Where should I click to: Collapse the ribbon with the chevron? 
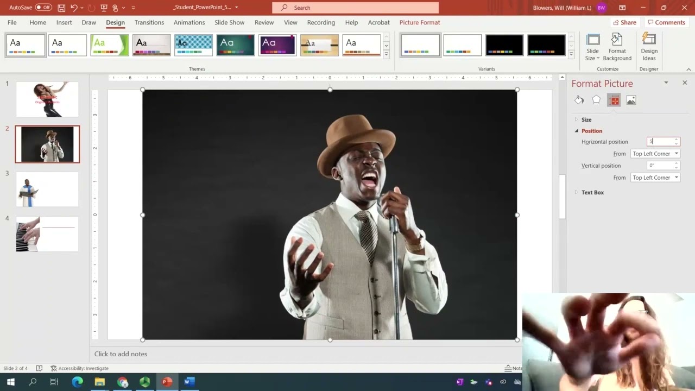pyautogui.click(x=688, y=69)
